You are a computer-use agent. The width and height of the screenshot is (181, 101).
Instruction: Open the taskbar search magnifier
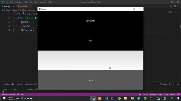click(x=172, y=98)
